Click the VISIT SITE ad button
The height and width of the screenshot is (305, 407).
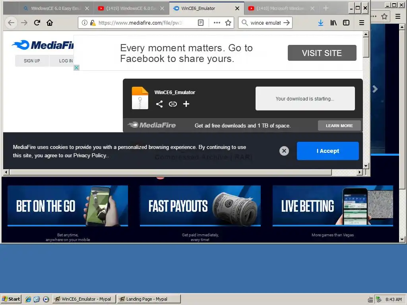click(322, 53)
